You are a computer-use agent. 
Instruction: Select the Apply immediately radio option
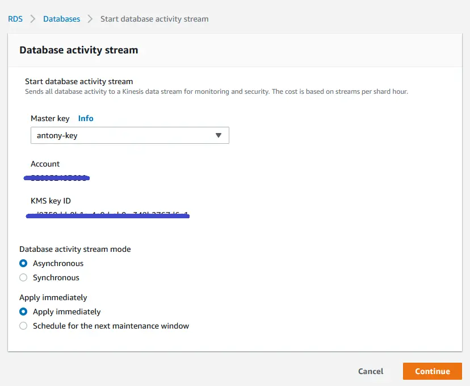[23, 312]
